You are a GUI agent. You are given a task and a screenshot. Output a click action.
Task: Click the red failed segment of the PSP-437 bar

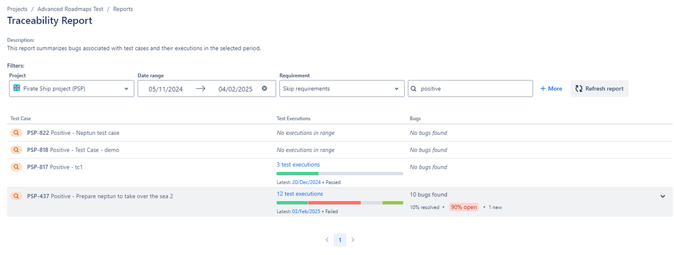[x=335, y=202]
